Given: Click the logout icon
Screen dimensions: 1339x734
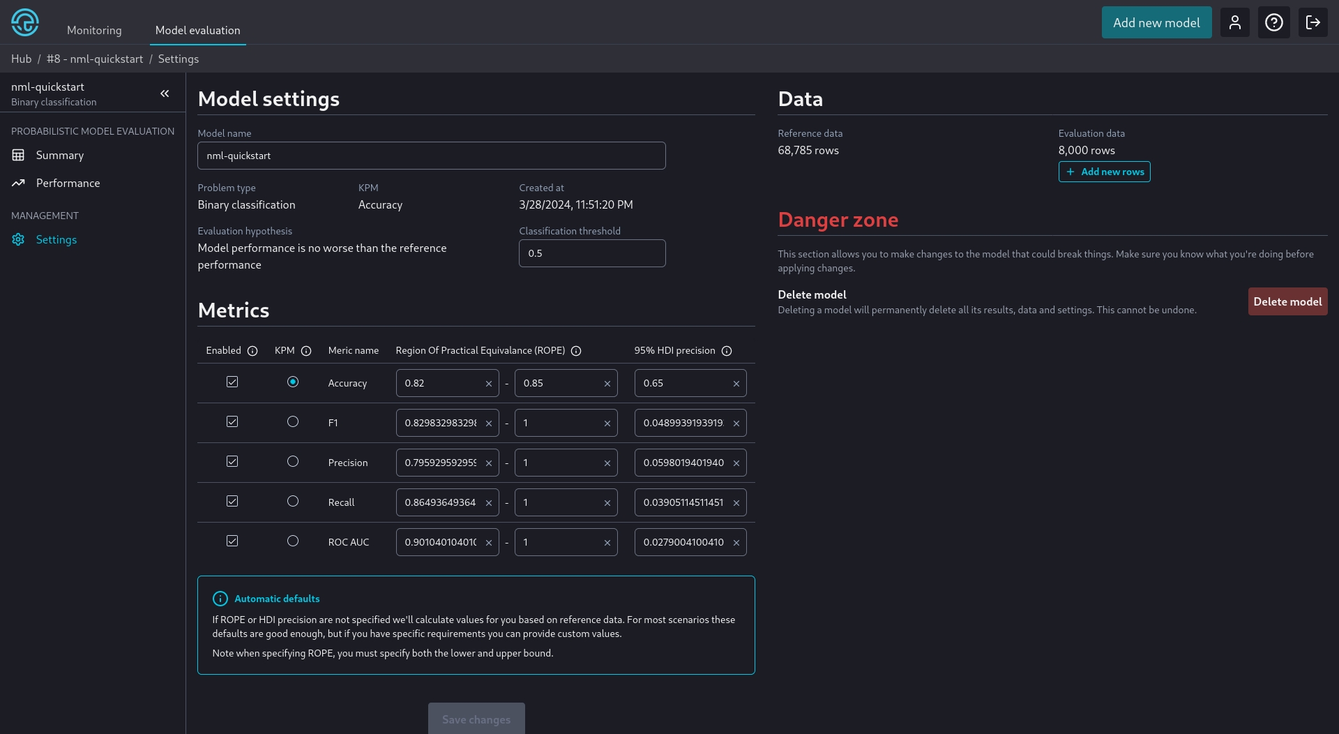Looking at the screenshot, I should coord(1312,22).
